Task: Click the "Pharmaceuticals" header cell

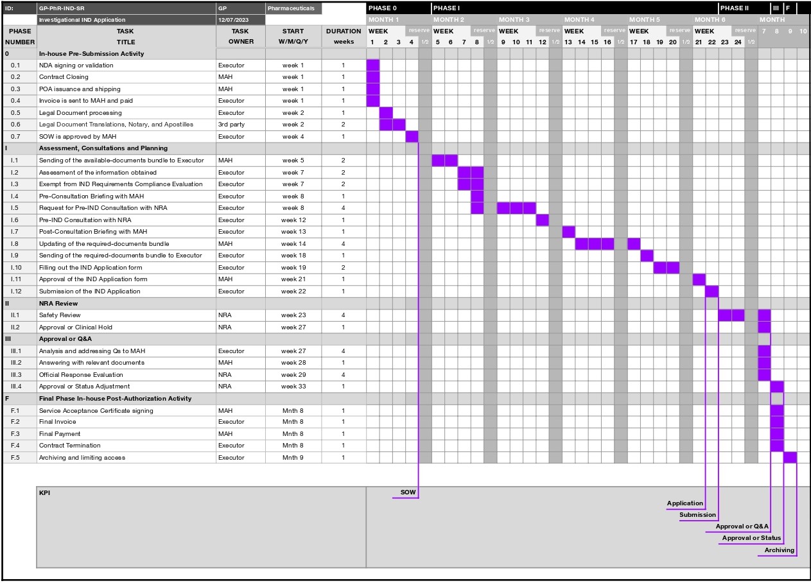Action: [x=293, y=8]
